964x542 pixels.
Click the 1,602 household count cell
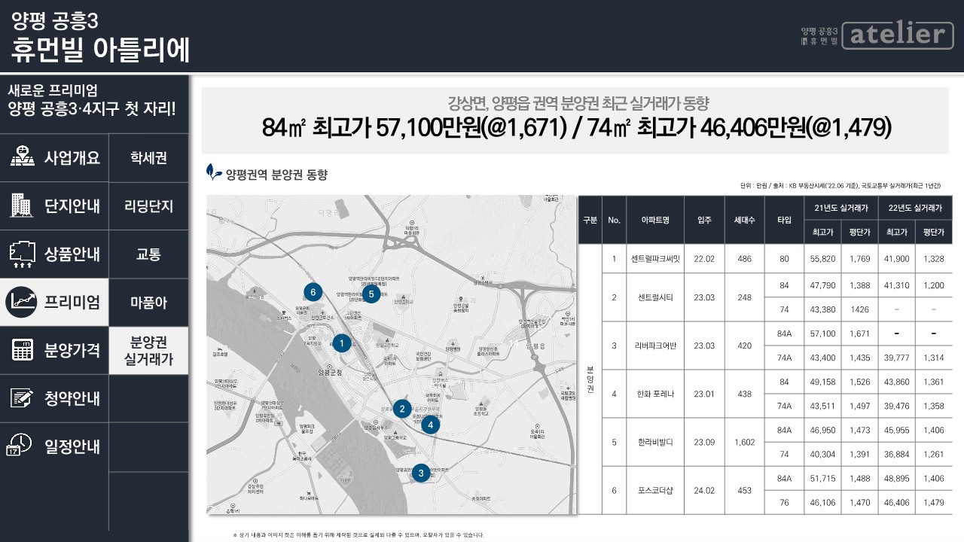(744, 442)
